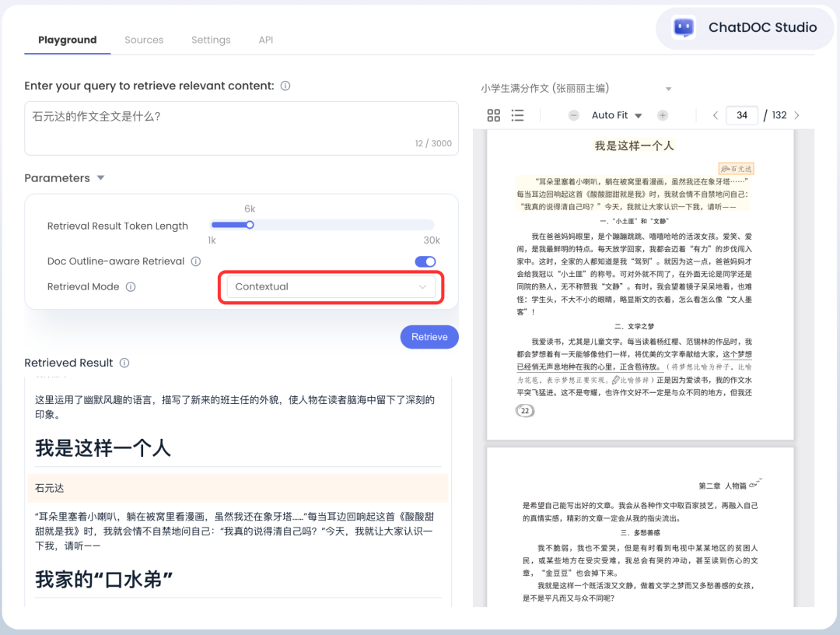The image size is (840, 635).
Task: Collapse the Parameters section
Action: point(100,177)
